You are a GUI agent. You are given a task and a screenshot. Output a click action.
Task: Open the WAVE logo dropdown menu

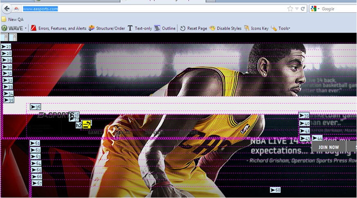(x=14, y=28)
